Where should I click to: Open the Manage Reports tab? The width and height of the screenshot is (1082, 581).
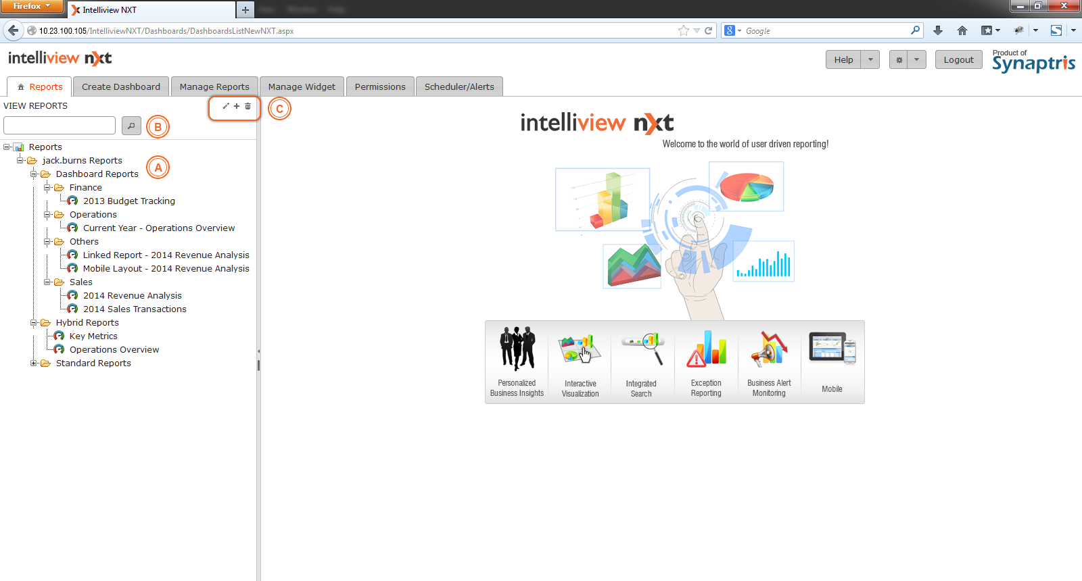tap(214, 86)
